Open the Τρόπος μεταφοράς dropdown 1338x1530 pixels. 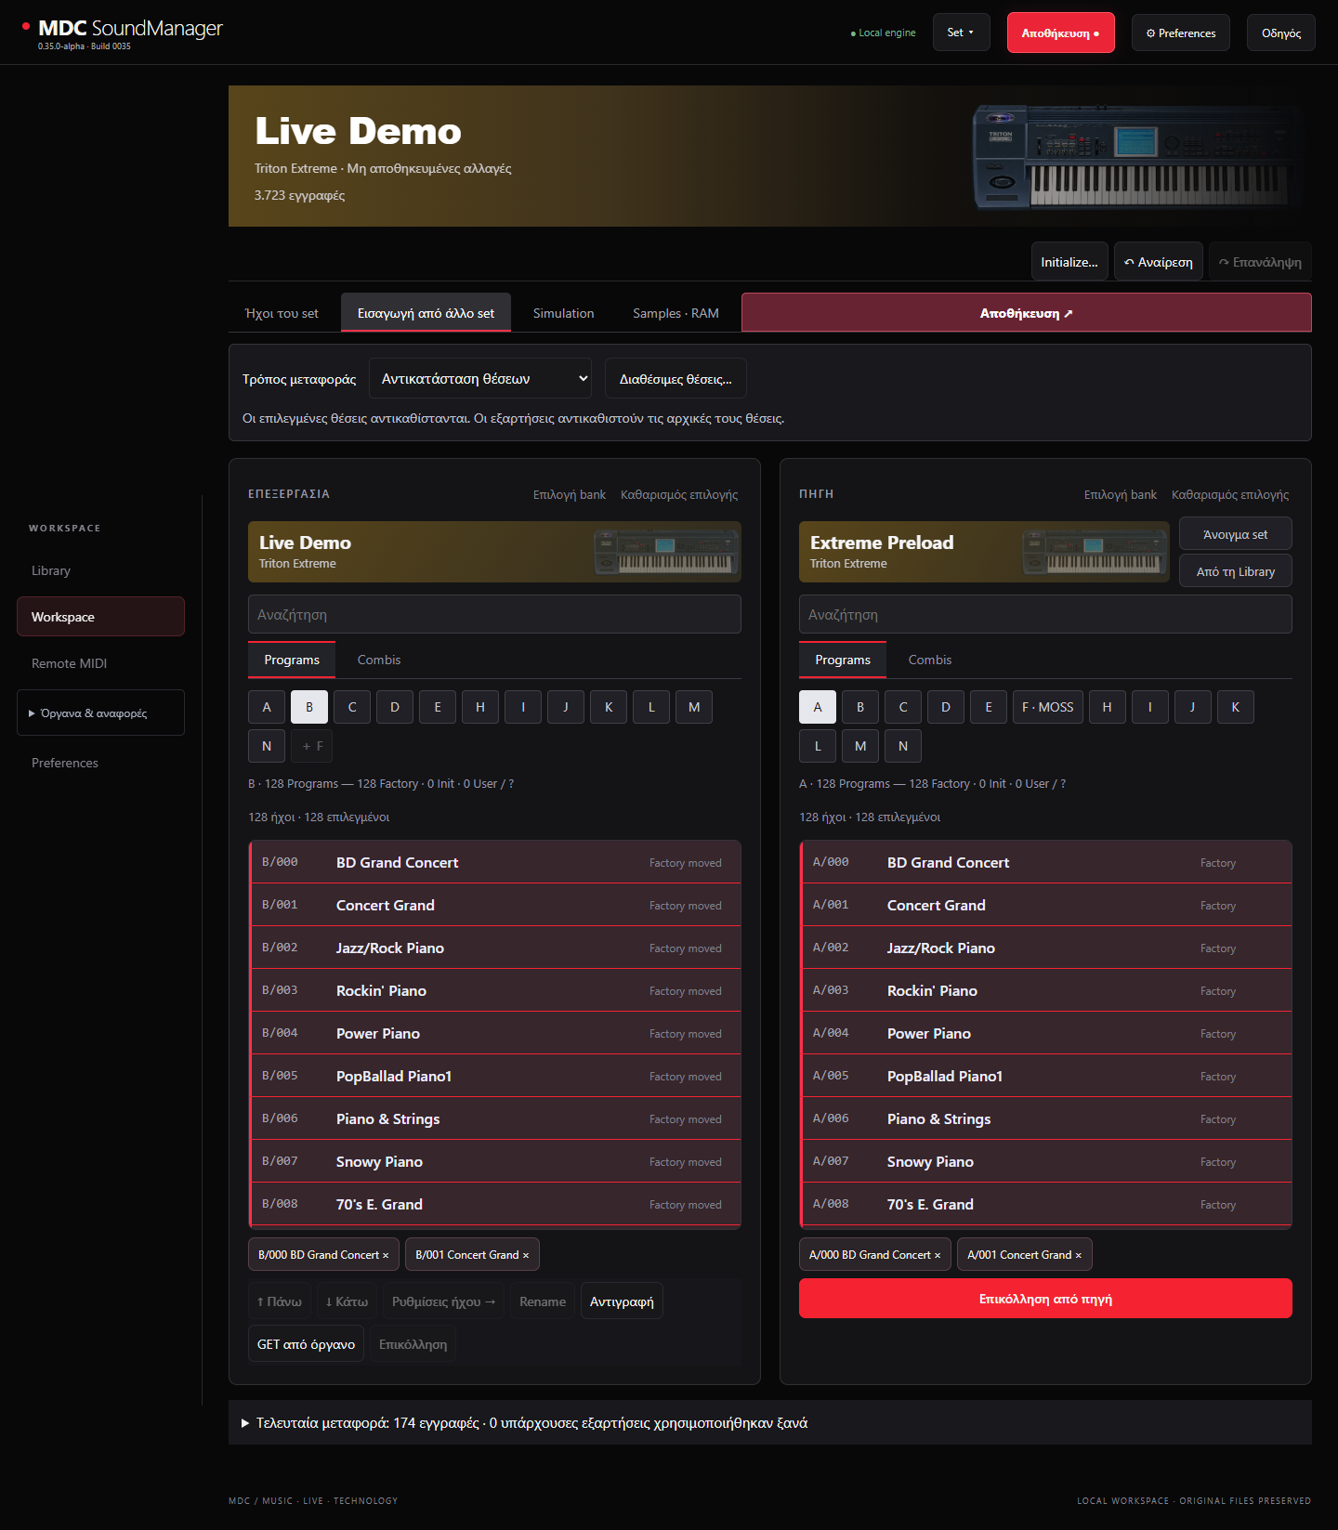[x=480, y=378]
